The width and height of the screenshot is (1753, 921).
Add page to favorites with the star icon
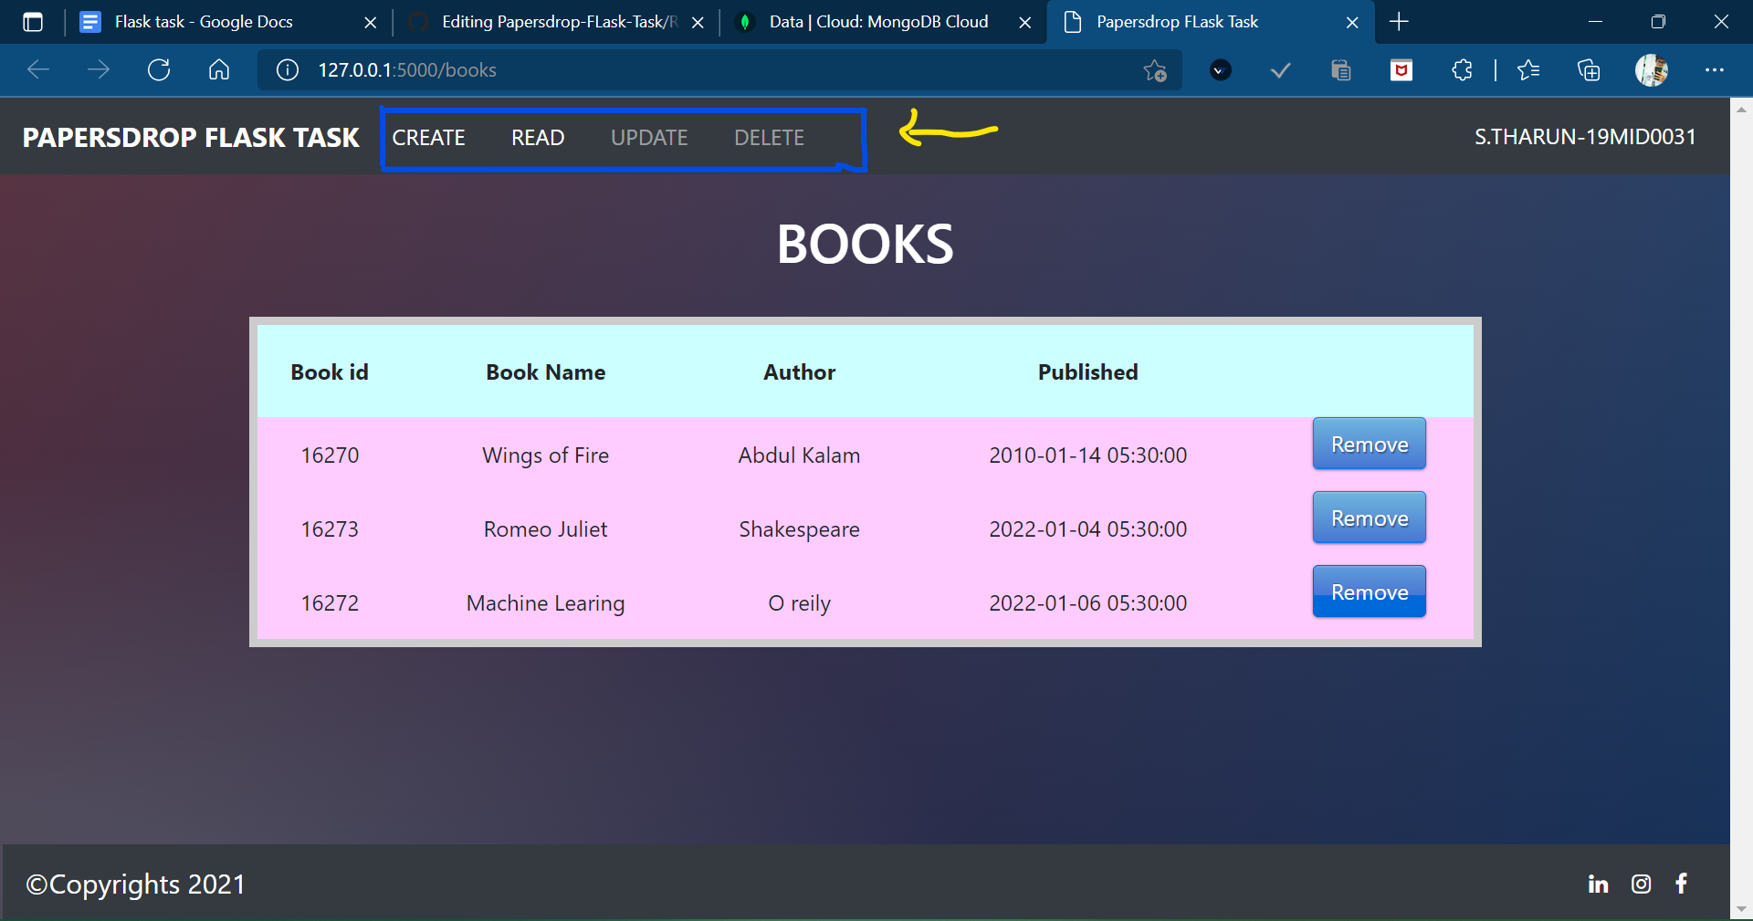click(1155, 69)
